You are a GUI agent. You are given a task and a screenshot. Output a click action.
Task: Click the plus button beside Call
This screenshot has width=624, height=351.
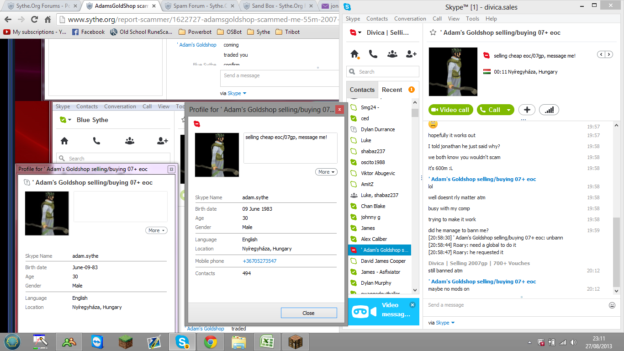[x=527, y=110]
